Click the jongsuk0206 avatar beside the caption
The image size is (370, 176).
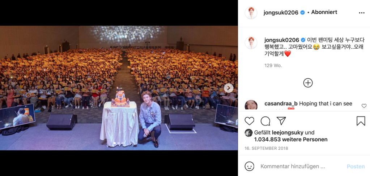point(251,43)
